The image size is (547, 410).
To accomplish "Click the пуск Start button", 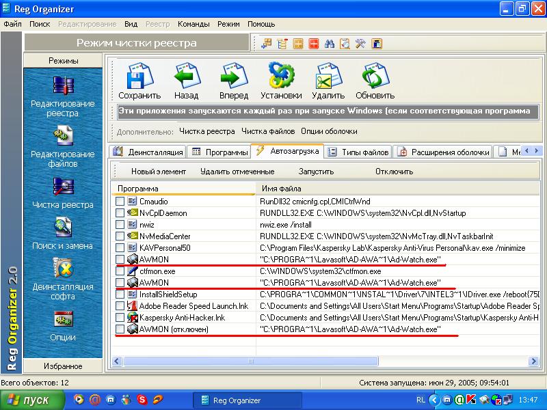I will (x=32, y=400).
